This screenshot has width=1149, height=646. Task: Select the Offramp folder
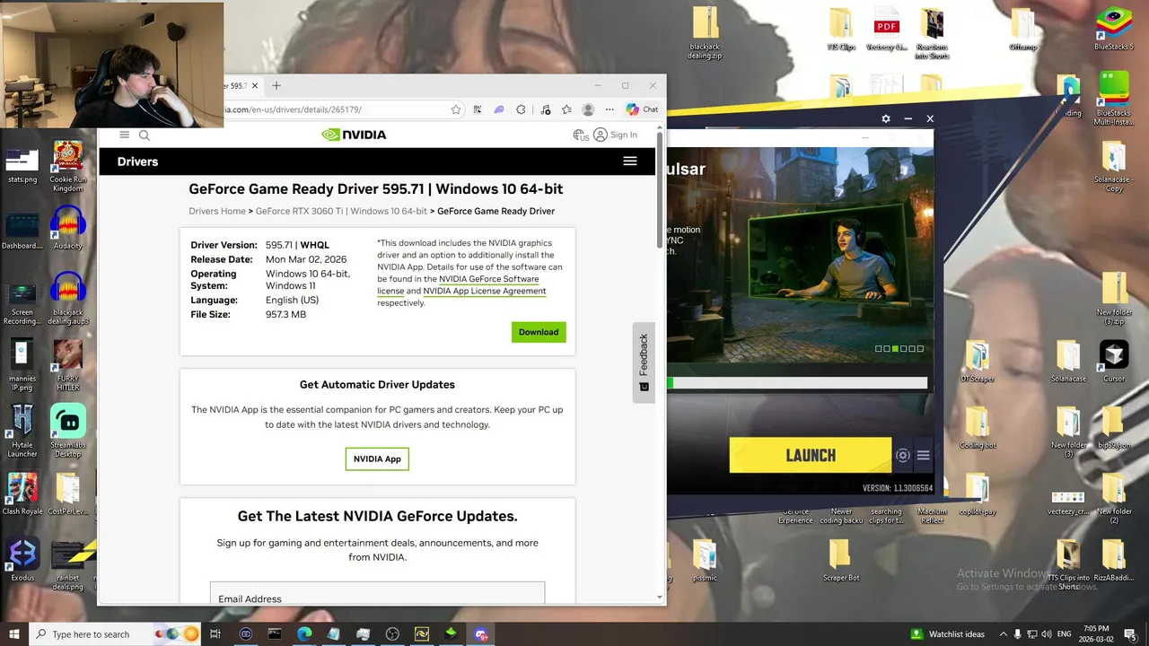[x=1022, y=29]
